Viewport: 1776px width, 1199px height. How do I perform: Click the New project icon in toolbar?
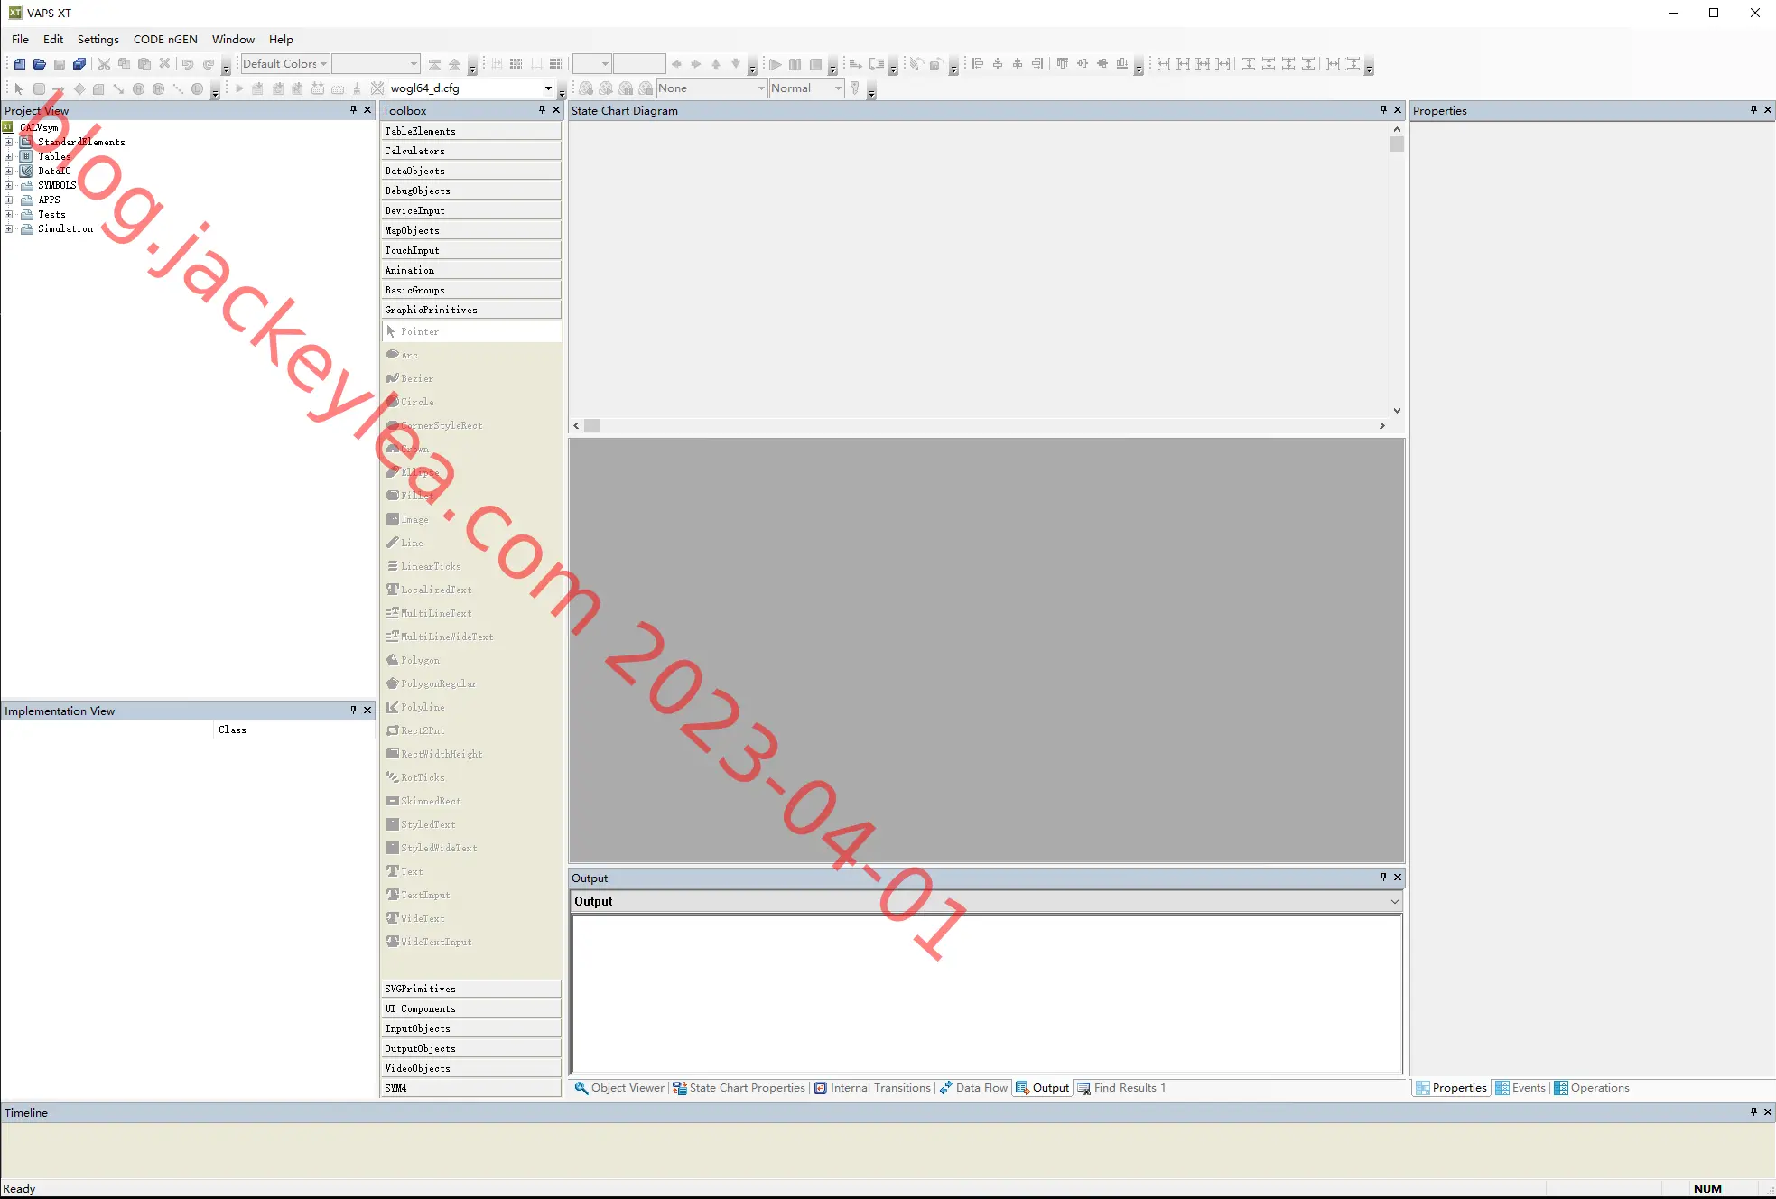tap(19, 64)
